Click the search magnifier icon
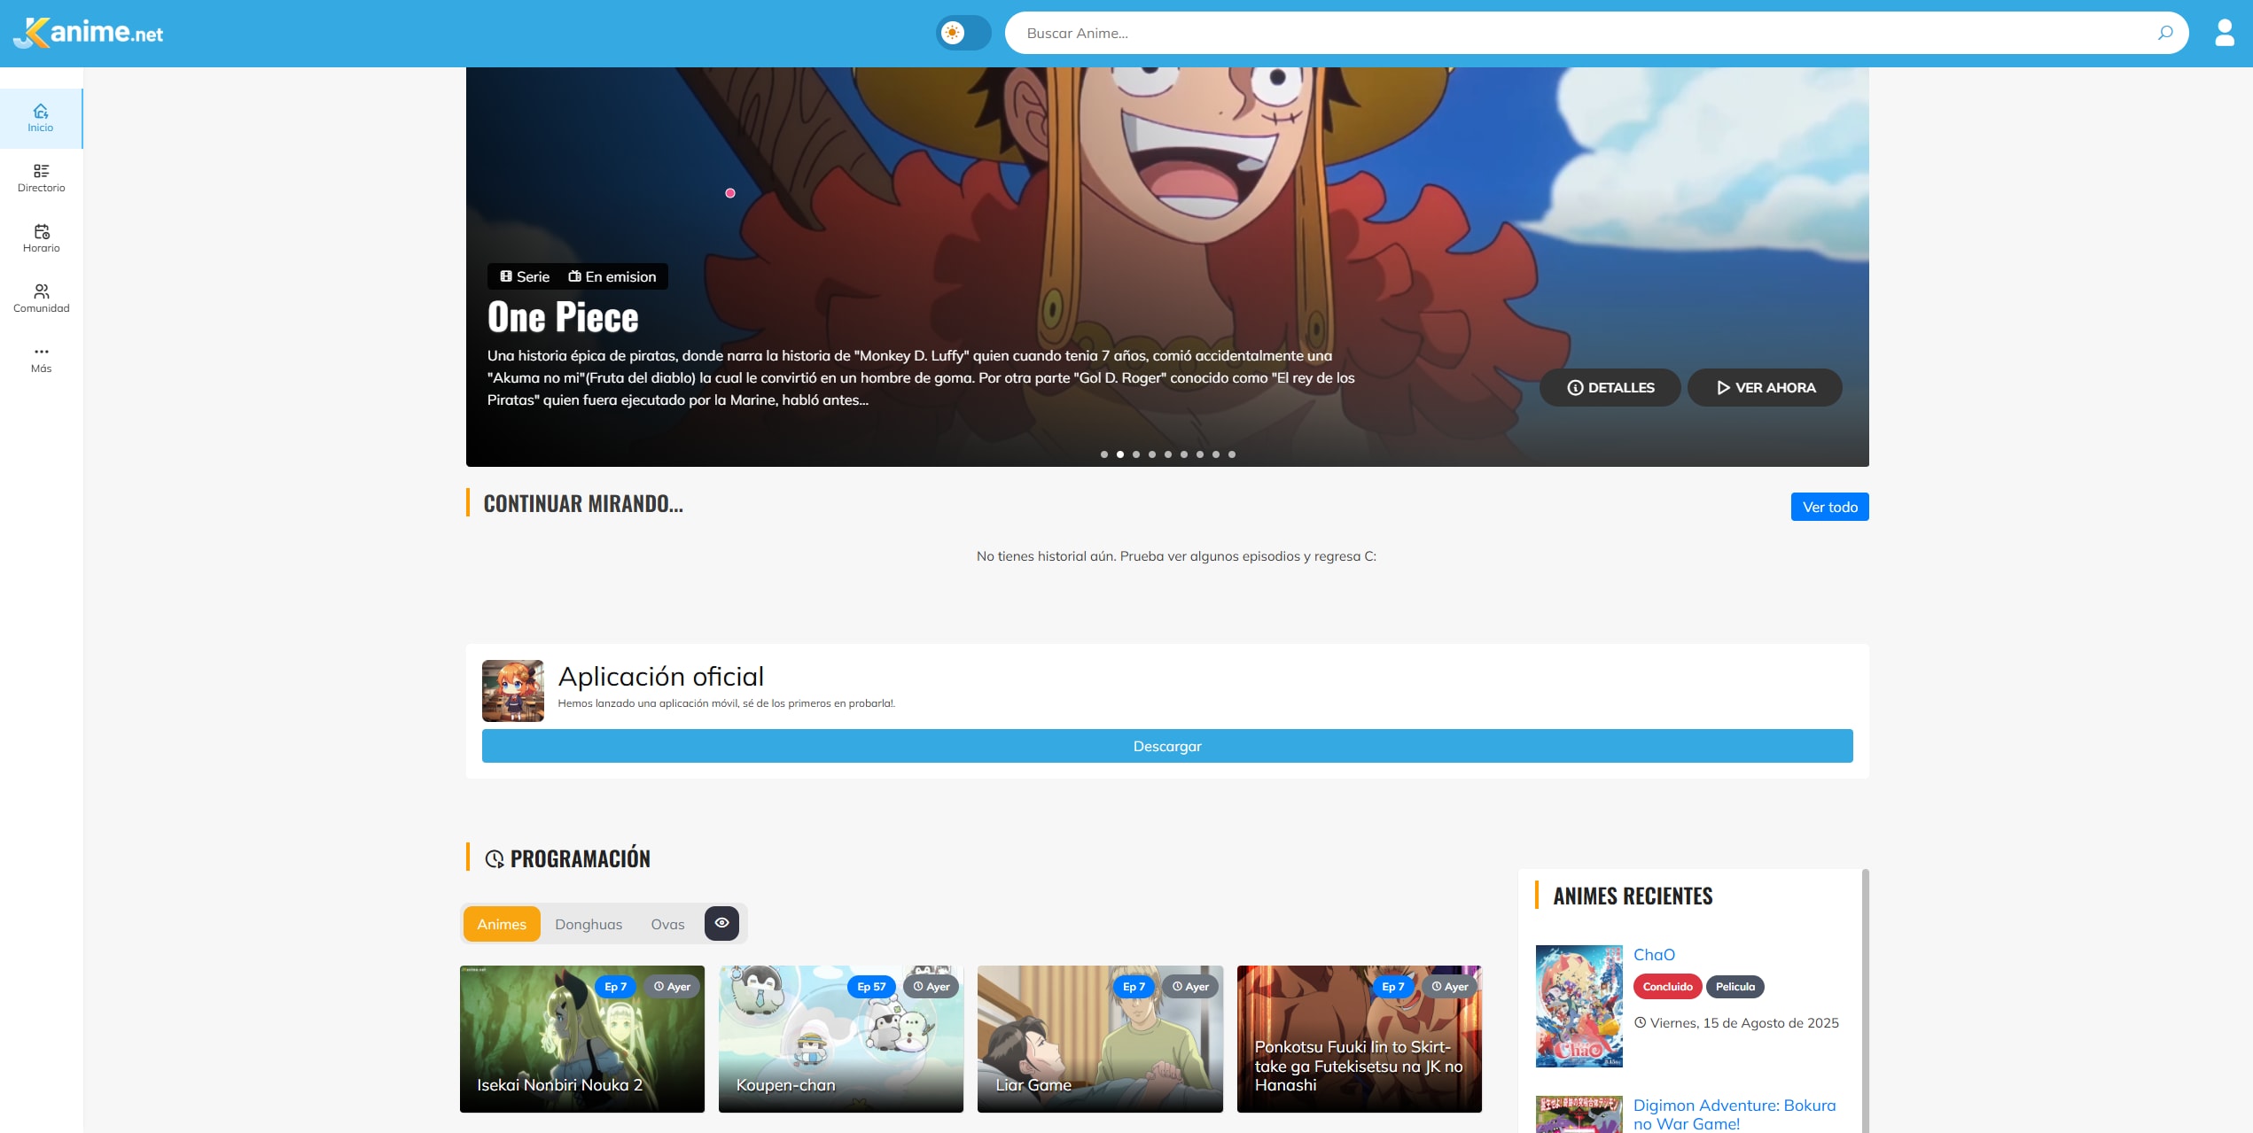2253x1133 pixels. pyautogui.click(x=2164, y=33)
